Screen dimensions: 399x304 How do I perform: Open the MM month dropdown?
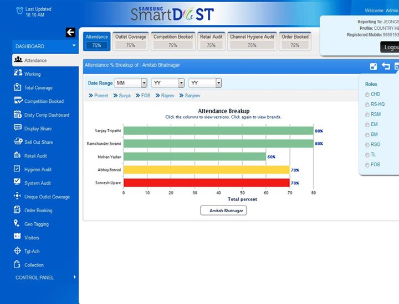tap(131, 83)
